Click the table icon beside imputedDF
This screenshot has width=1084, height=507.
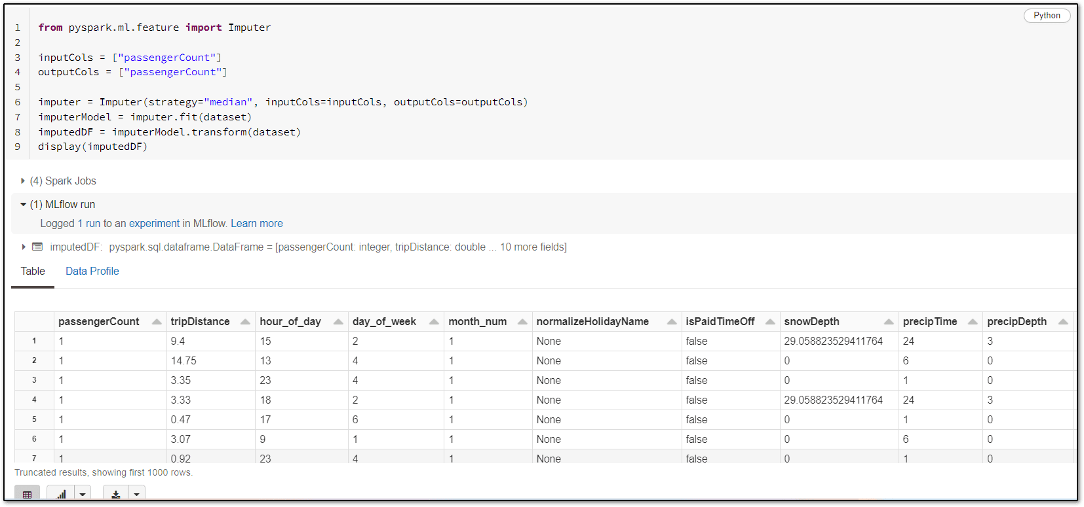pos(37,247)
